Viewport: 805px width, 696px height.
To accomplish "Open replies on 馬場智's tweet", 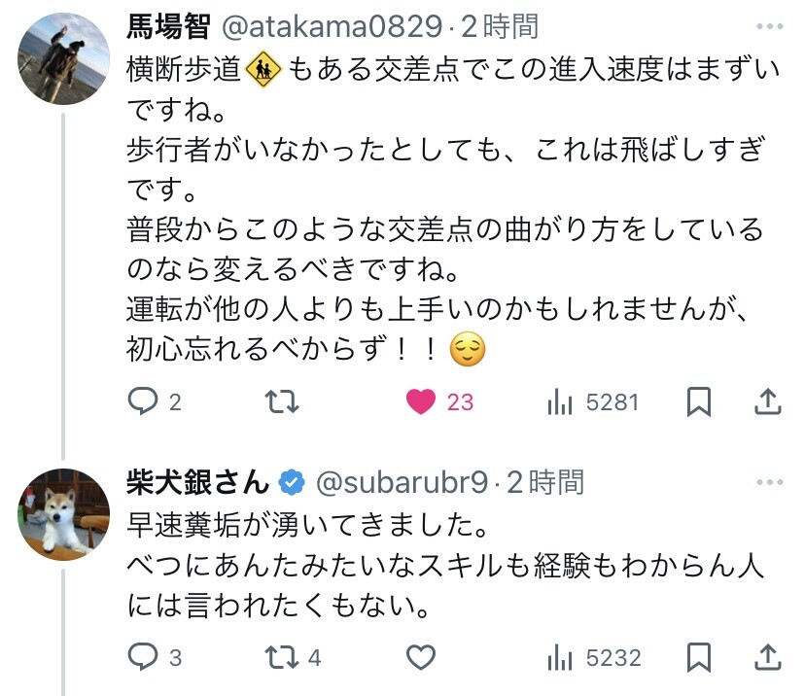I will coord(155,401).
